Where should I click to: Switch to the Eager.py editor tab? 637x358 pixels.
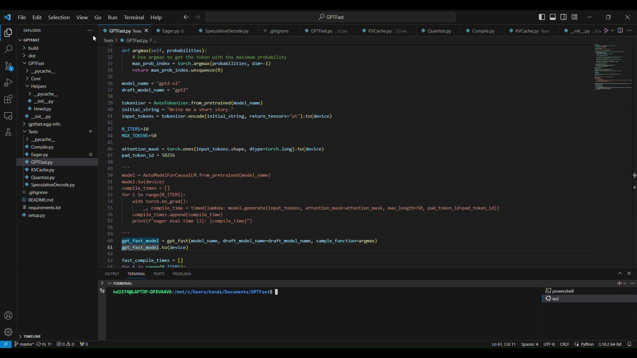pos(173,31)
